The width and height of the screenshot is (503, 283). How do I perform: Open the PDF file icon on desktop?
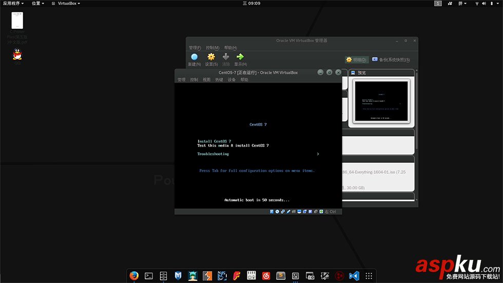pyautogui.click(x=17, y=21)
